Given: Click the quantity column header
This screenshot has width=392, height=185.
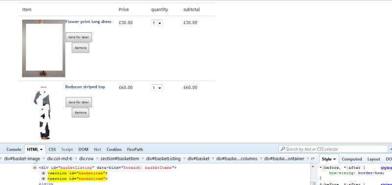Looking at the screenshot, I should click(x=160, y=9).
